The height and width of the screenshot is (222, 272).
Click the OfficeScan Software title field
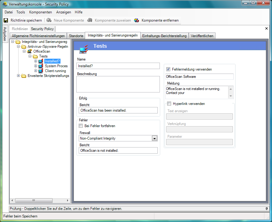tap(199, 77)
